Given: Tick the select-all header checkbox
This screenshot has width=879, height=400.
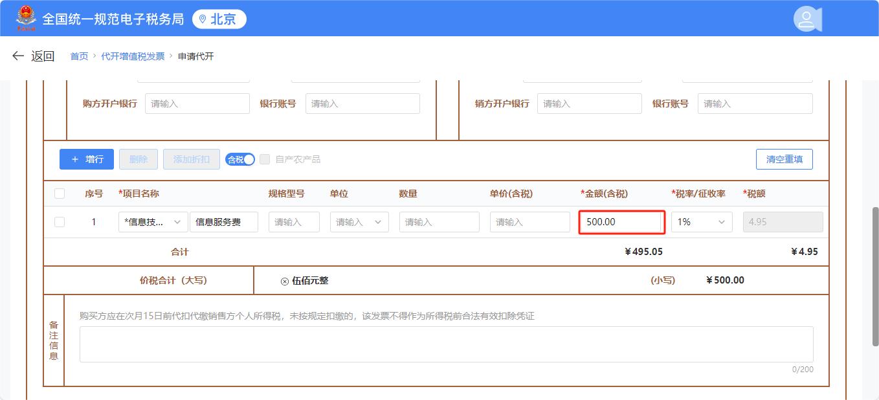Looking at the screenshot, I should point(60,194).
